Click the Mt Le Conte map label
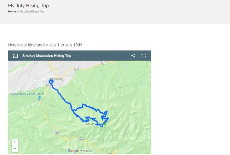Viewport: 230px width, 155px height. click(x=94, y=124)
